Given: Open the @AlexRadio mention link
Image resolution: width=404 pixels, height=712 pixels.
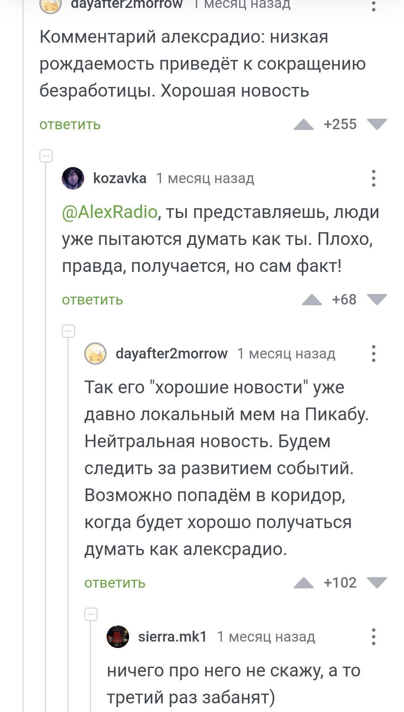Looking at the screenshot, I should click(x=110, y=212).
